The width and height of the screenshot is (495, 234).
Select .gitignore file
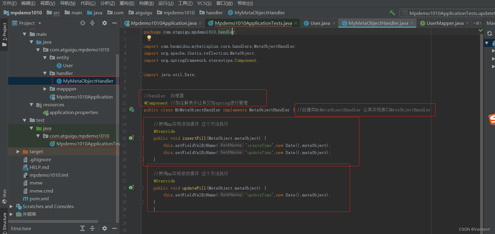pos(37,159)
